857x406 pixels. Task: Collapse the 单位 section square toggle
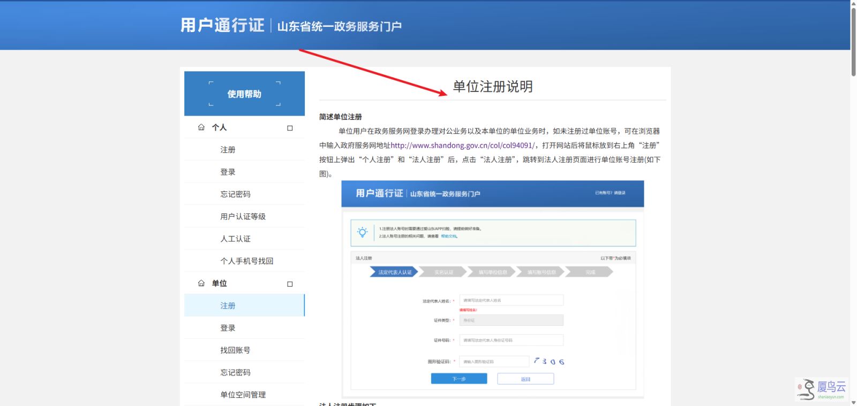[290, 284]
